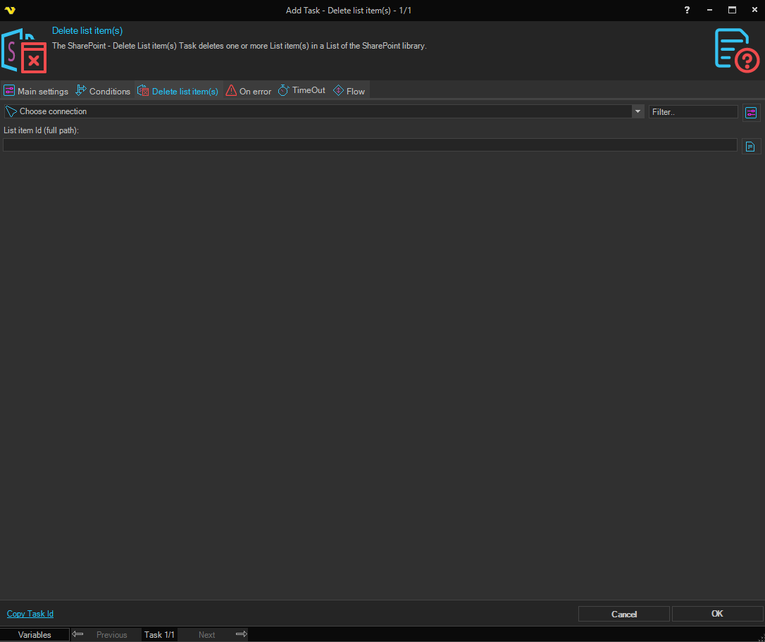
Task: Open the Flow tab
Action: point(349,91)
